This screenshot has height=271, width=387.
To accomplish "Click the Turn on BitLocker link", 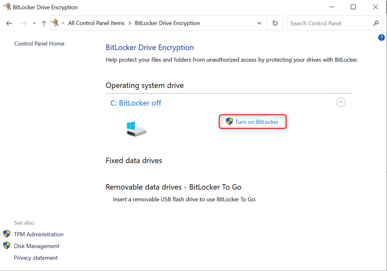I will [x=256, y=122].
